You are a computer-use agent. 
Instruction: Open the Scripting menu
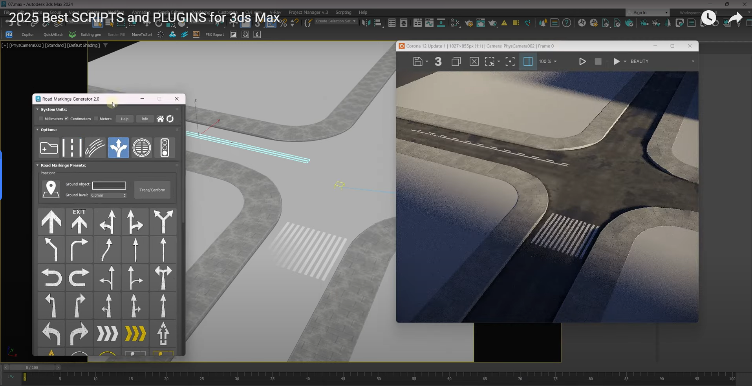343,12
